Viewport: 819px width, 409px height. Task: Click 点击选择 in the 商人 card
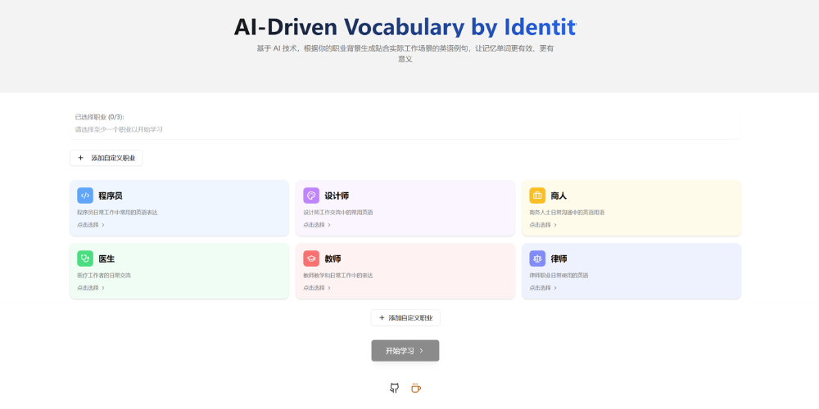coord(543,225)
